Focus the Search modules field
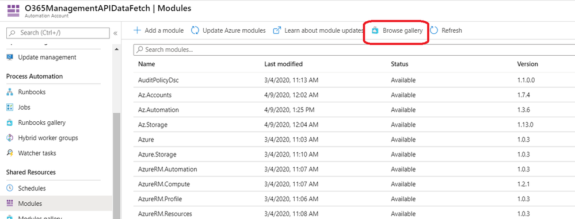575x219 pixels. point(354,50)
